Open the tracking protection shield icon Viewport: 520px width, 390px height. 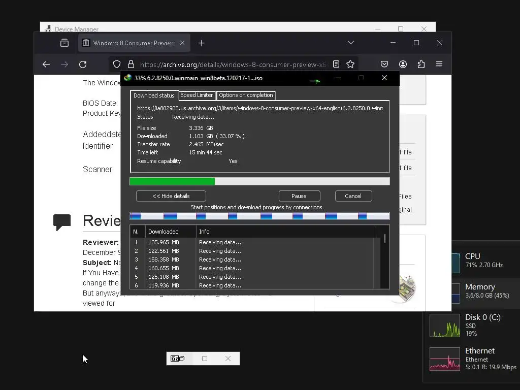pos(117,64)
